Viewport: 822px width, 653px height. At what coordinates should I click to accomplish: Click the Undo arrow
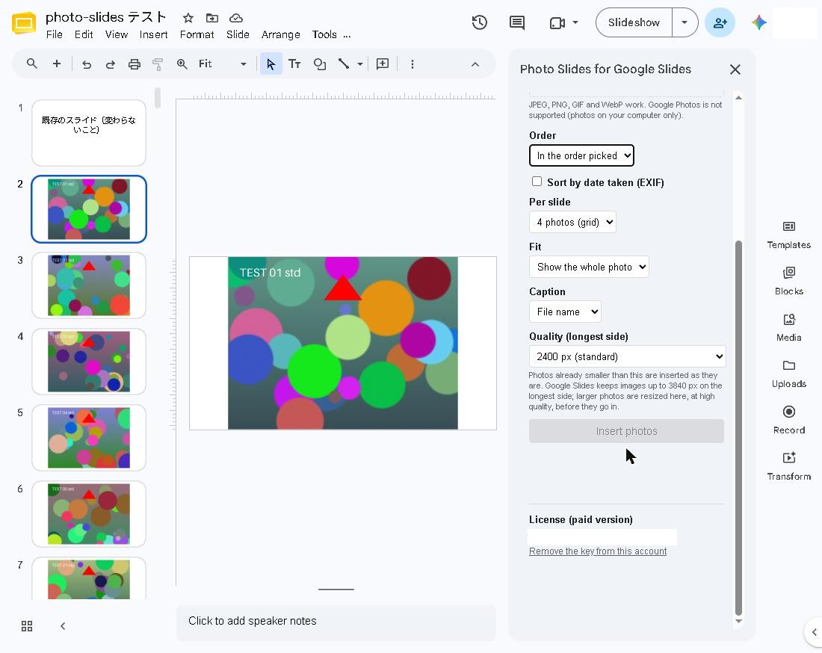pyautogui.click(x=87, y=64)
